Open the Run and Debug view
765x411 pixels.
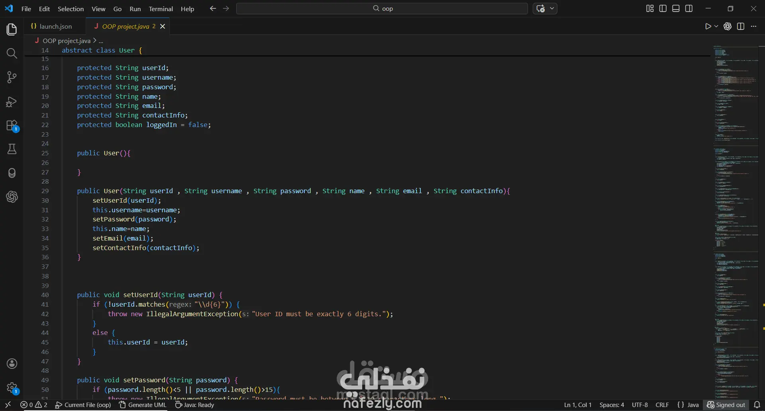[12, 102]
